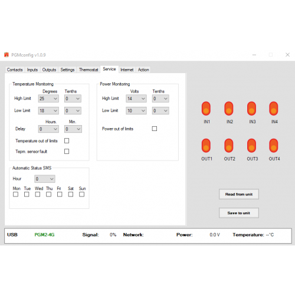The height and width of the screenshot is (295, 295).
Task: Open the Delay Min. dropdown
Action: 73,129
